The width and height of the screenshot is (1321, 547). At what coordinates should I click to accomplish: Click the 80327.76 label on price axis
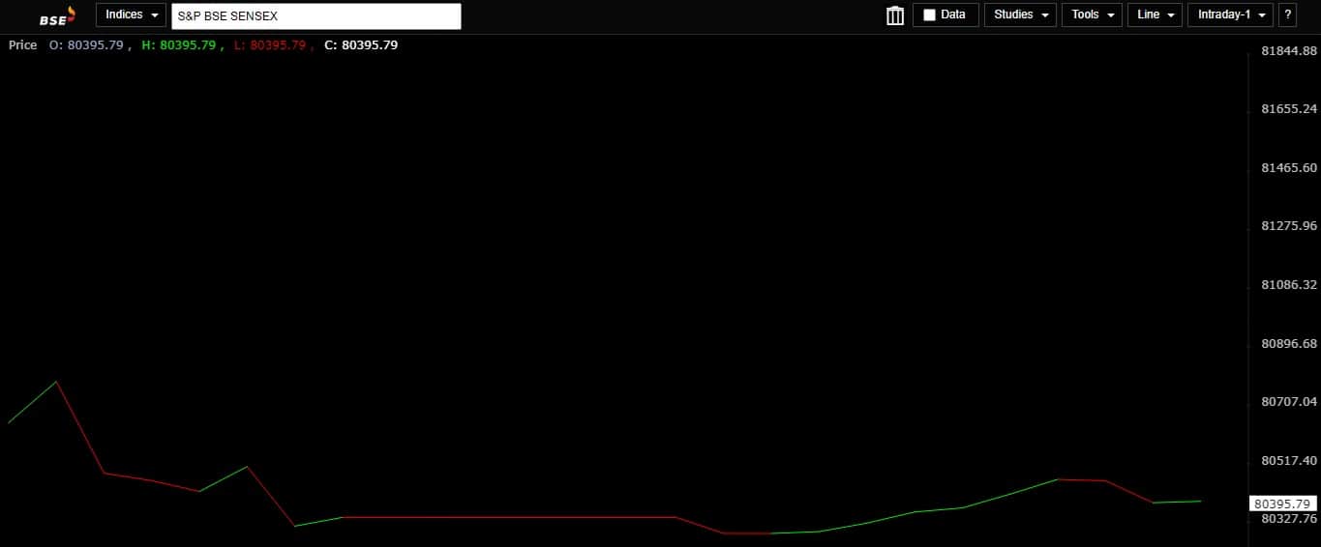[x=1289, y=519]
